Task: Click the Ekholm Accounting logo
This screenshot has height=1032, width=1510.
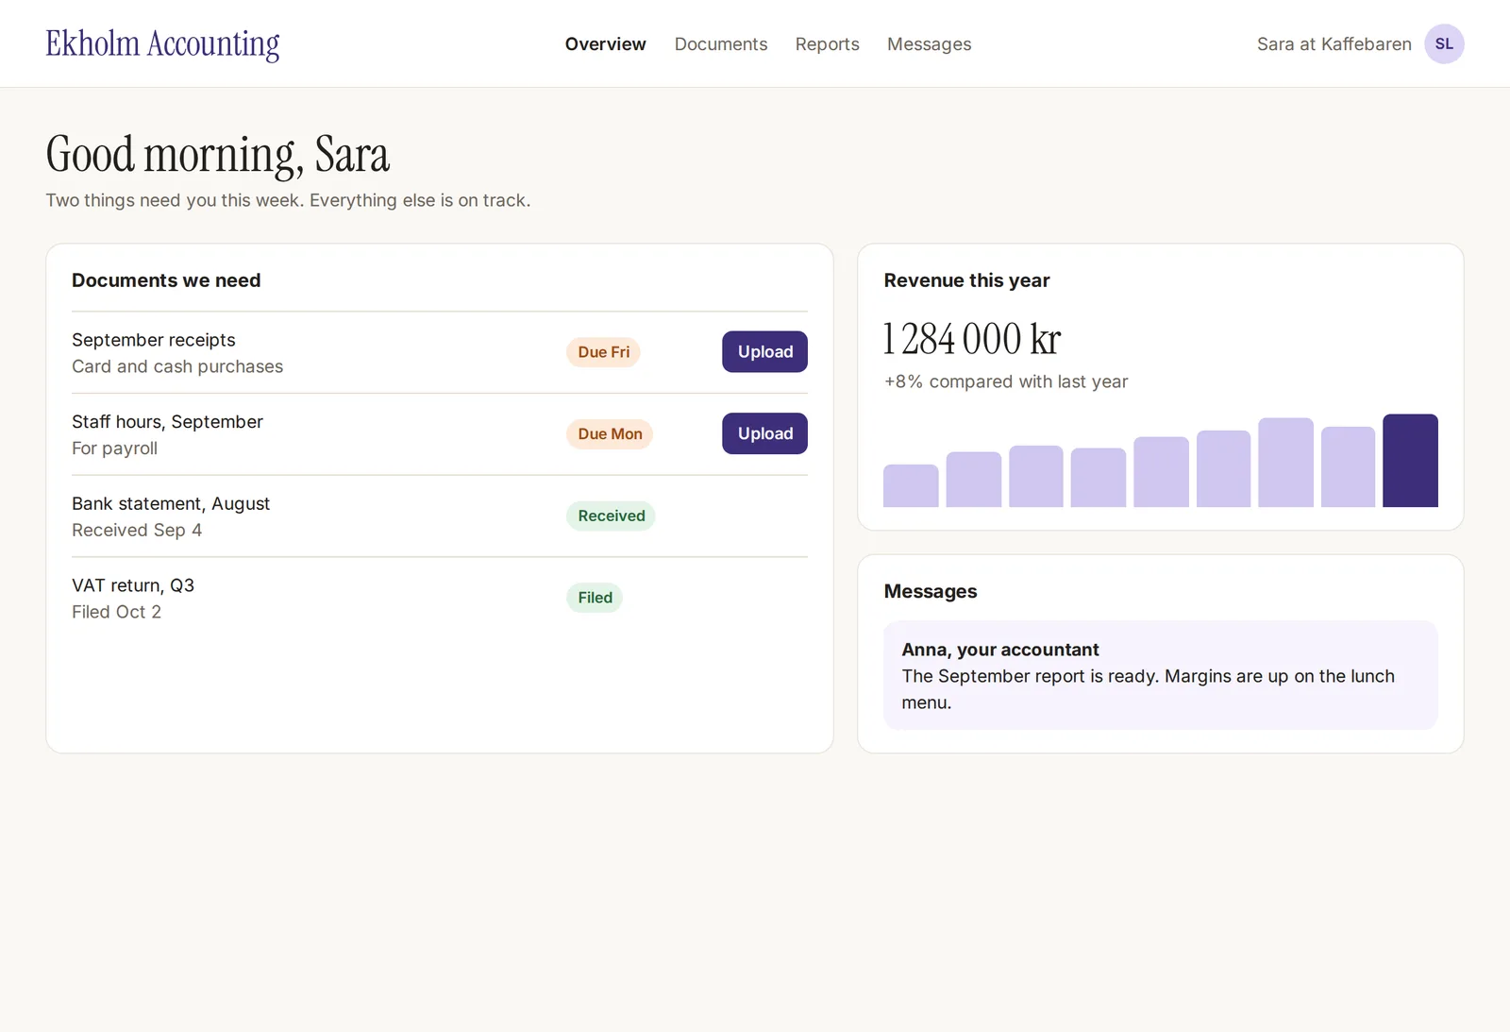Action: pos(162,43)
